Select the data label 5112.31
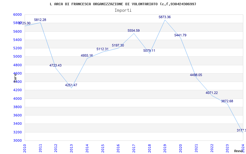 pyautogui.click(x=102, y=49)
